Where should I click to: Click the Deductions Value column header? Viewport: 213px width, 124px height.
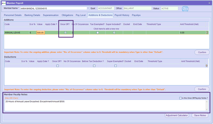32,61
